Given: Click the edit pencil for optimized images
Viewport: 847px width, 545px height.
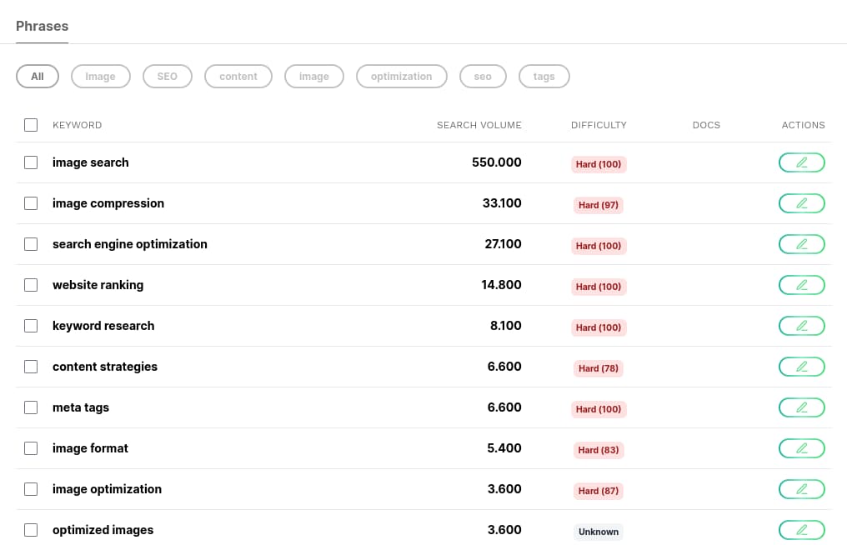Looking at the screenshot, I should [x=801, y=530].
